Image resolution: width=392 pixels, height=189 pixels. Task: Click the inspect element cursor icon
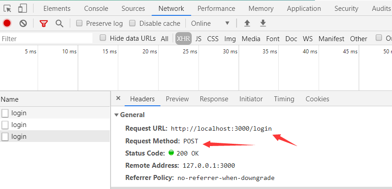point(9,8)
